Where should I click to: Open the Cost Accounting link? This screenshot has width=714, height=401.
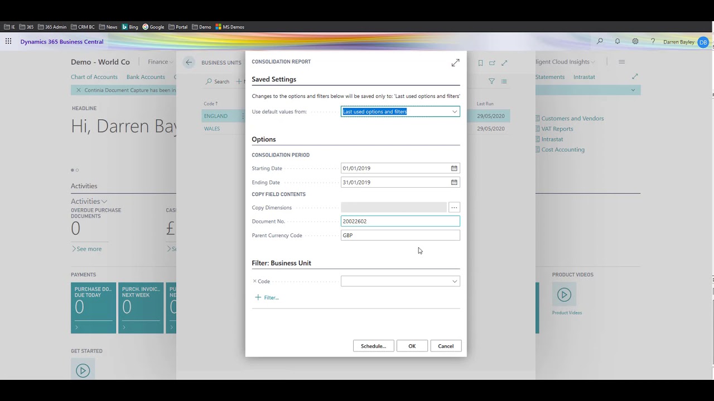coord(563,149)
